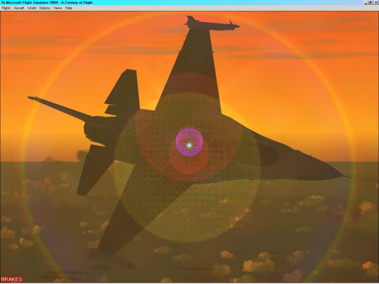The image size is (379, 284).
Task: Open the Views menu
Action: coord(57,8)
